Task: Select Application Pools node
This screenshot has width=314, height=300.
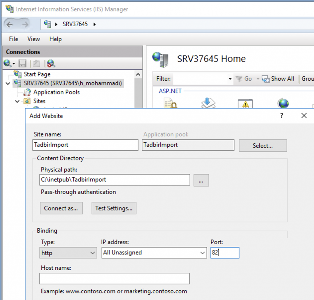Action: [x=56, y=92]
